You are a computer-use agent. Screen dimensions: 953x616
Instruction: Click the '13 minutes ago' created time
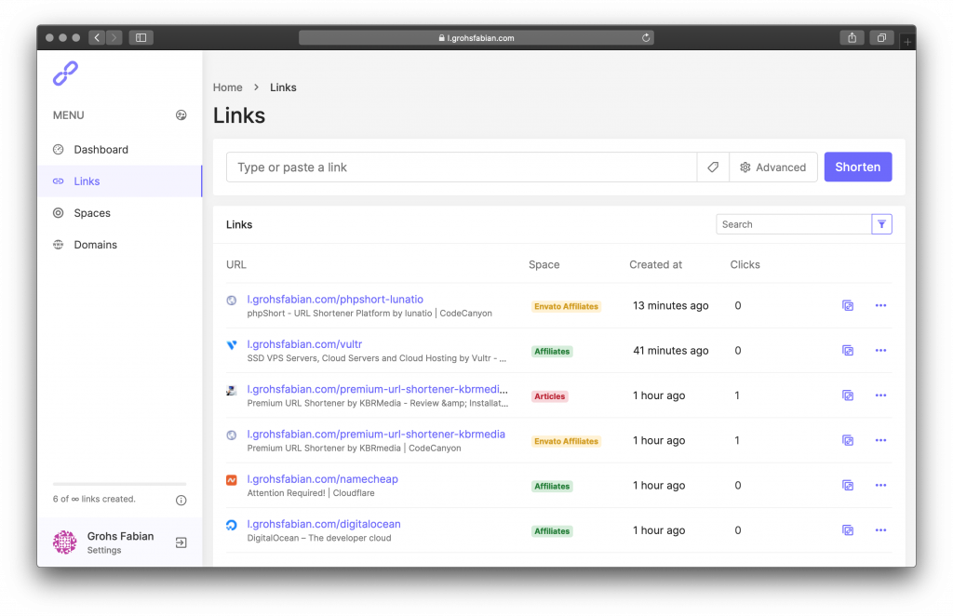pyautogui.click(x=670, y=305)
